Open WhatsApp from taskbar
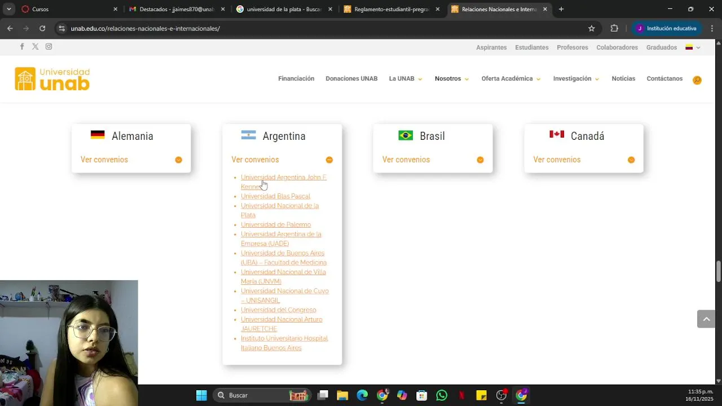 [442, 395]
